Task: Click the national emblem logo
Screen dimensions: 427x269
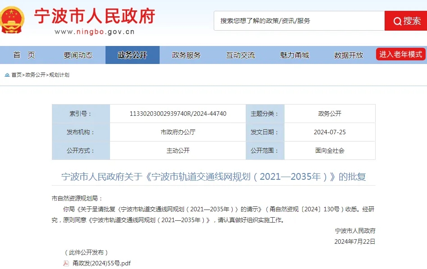Action: tap(12, 20)
